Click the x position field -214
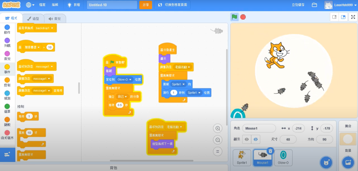 pyautogui.click(x=298, y=128)
